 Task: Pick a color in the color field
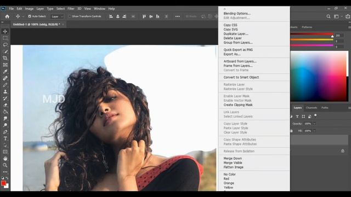pyautogui.click(x=318, y=76)
